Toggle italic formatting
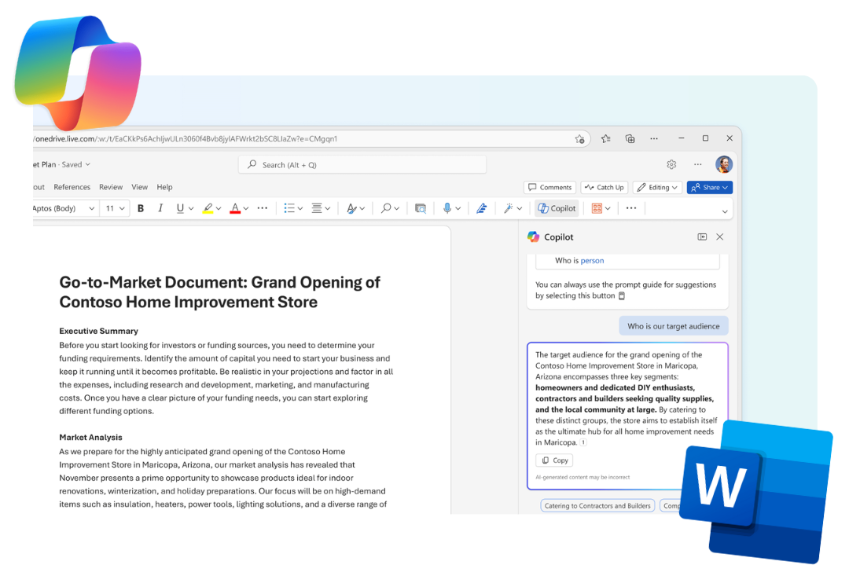This screenshot has width=849, height=576. (160, 208)
